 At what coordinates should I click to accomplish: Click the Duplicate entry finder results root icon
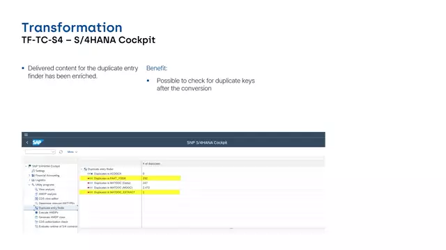coord(85,169)
